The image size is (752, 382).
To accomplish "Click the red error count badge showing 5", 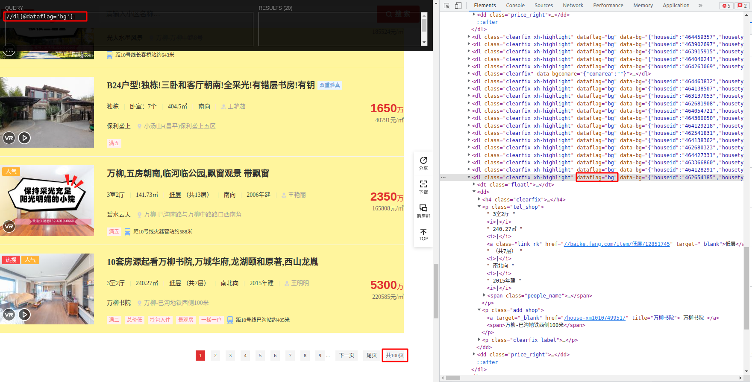I will [726, 6].
